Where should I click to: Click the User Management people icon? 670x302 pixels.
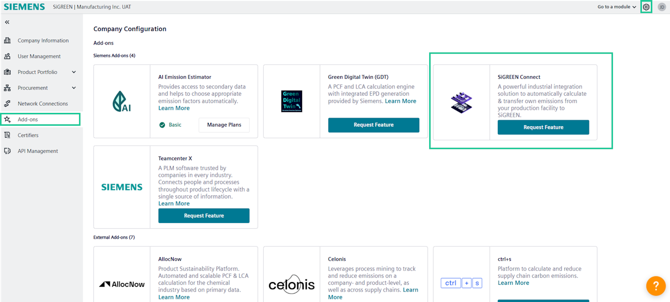[x=7, y=56]
